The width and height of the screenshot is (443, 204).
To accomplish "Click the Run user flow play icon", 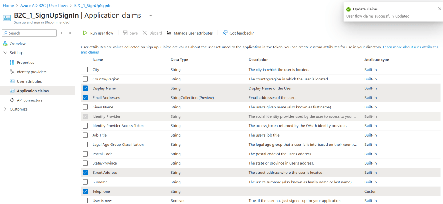I will [85, 33].
